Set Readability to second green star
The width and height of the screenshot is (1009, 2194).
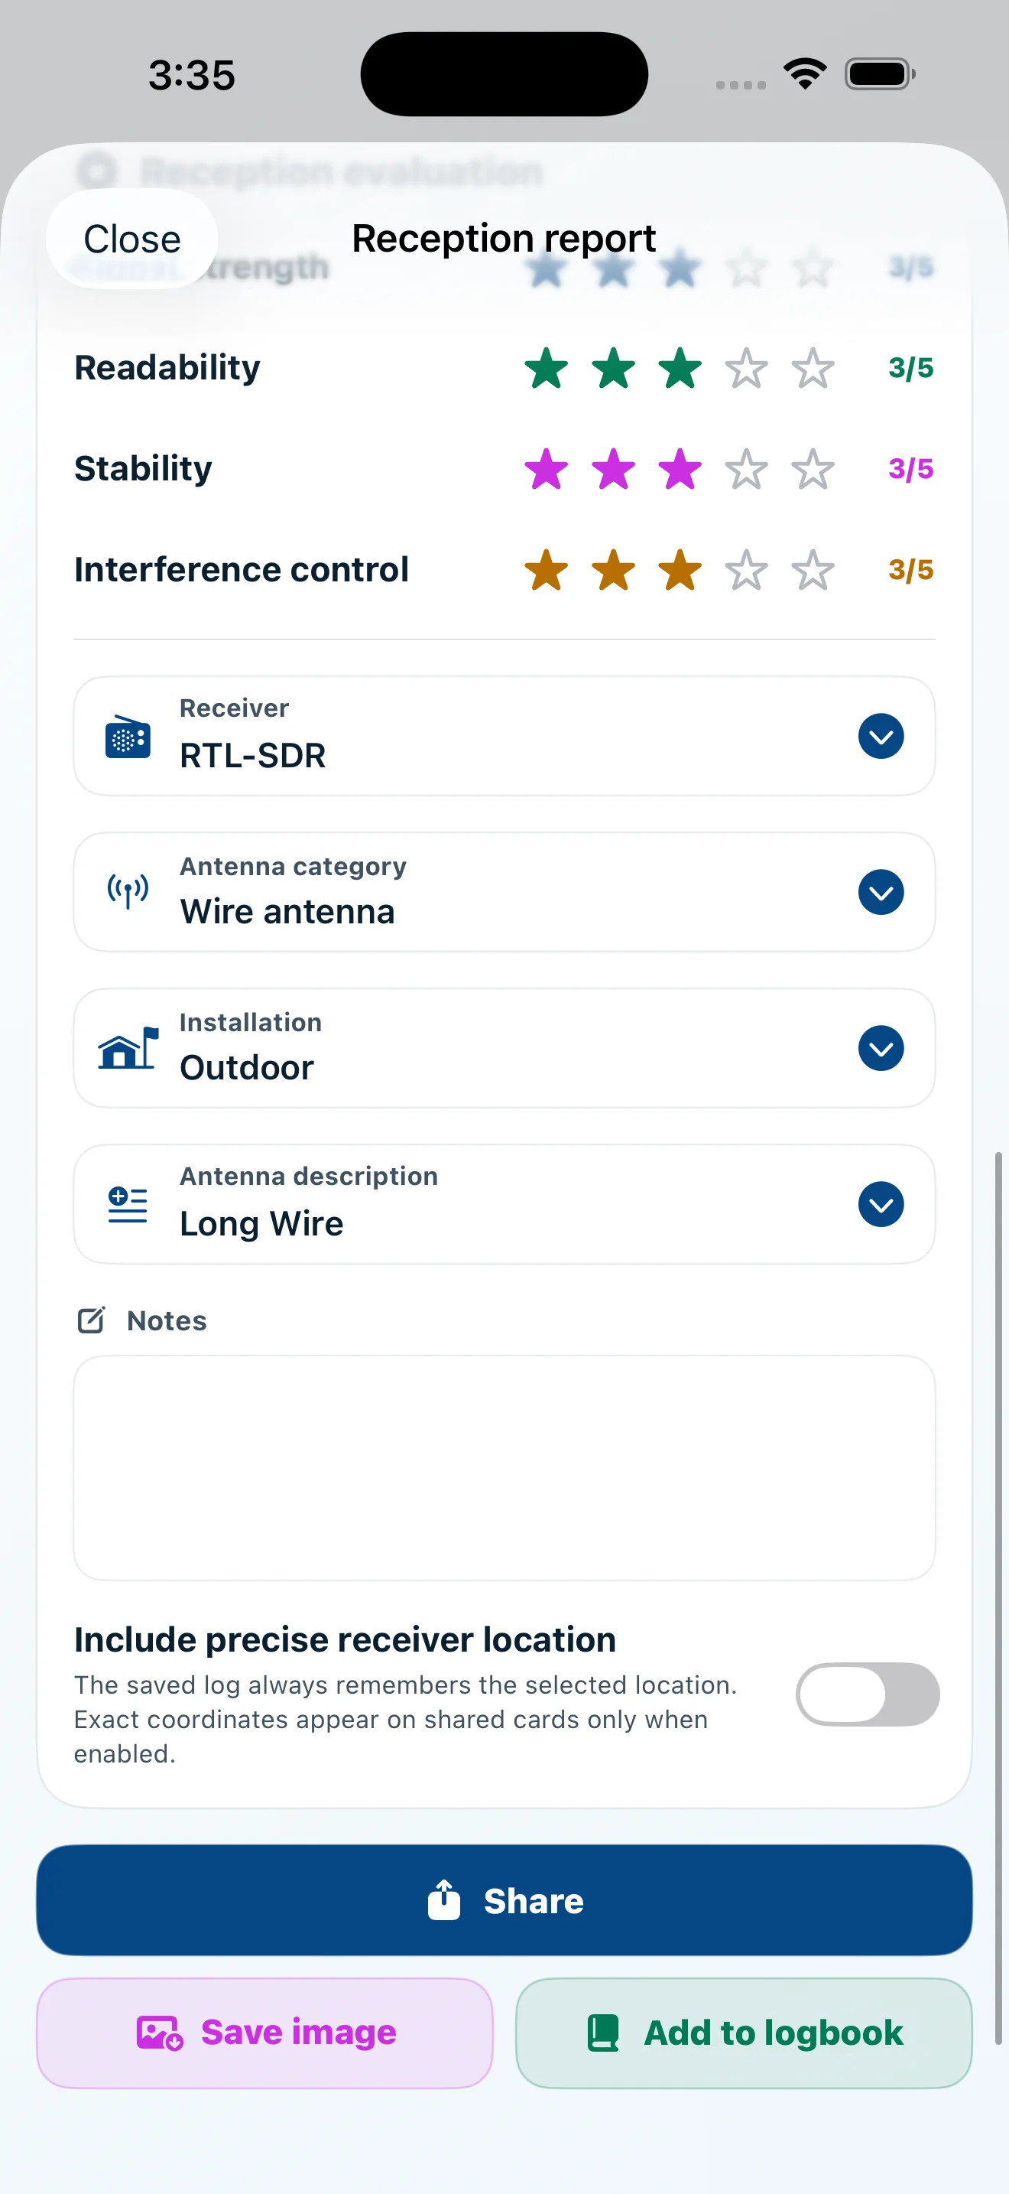tap(613, 368)
